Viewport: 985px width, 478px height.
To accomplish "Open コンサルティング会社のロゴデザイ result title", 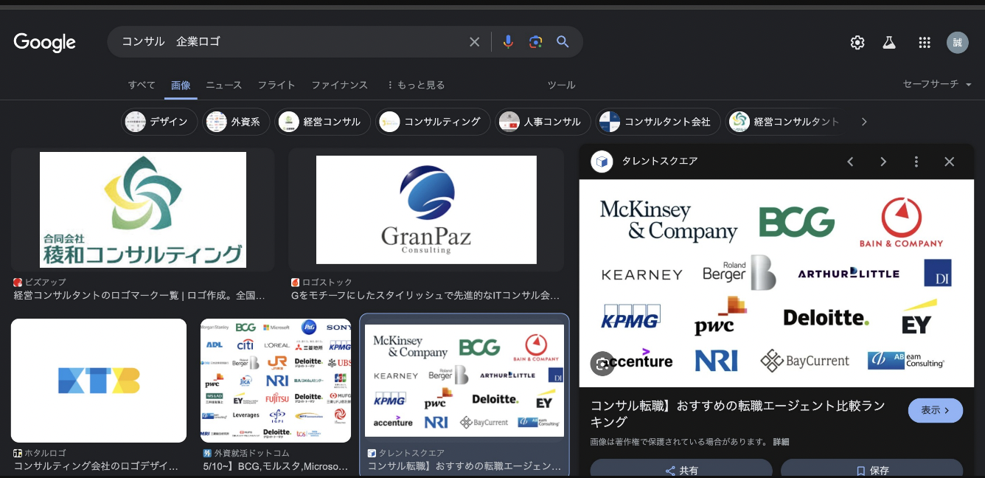I will point(96,466).
